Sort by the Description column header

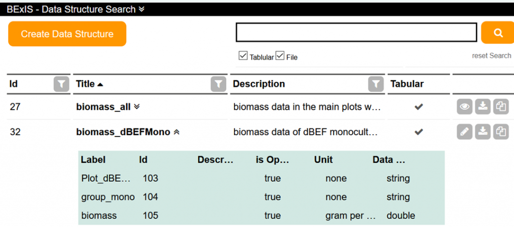[259, 84]
